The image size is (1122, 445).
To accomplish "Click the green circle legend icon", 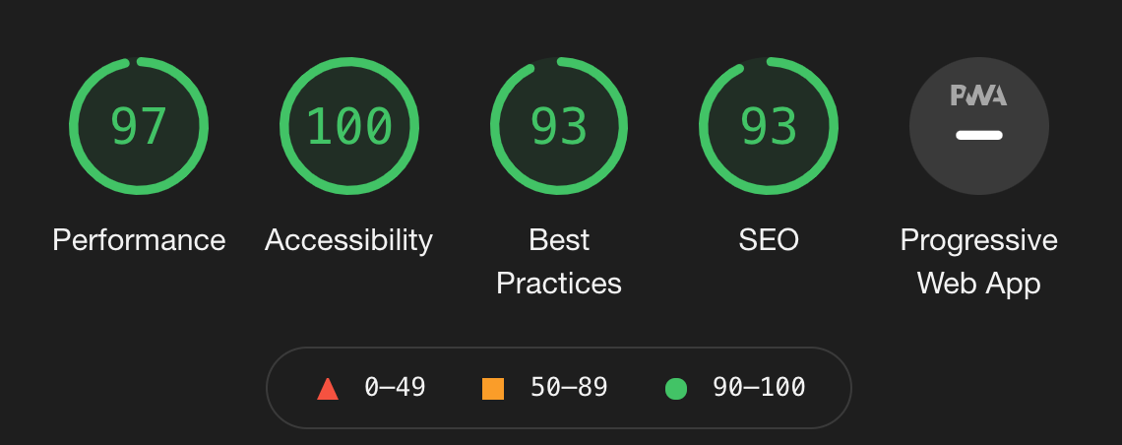I will [x=676, y=389].
